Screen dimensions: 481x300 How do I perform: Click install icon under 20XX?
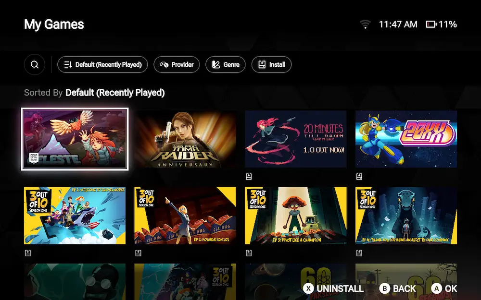point(359,176)
